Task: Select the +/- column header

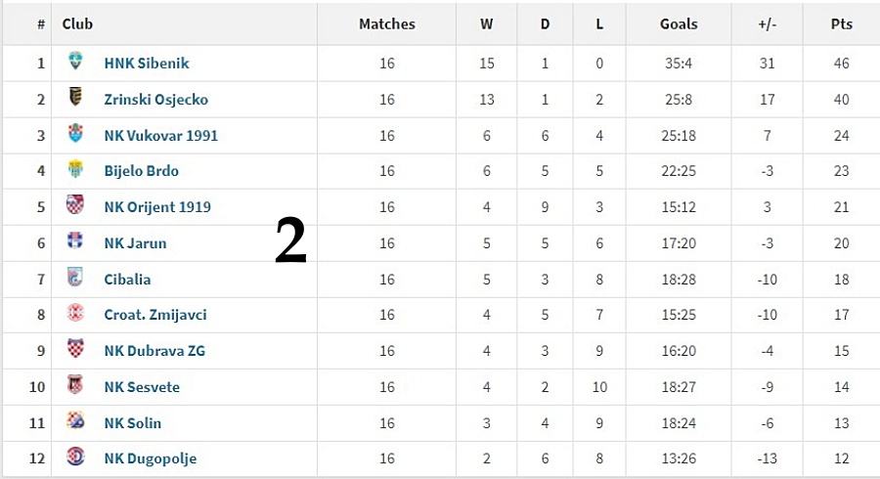Action: 768,24
